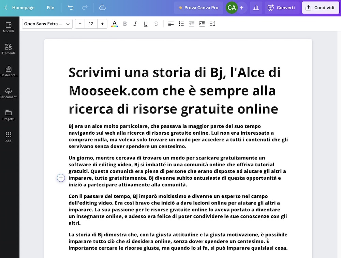Screen dimensions: 341x258
Task: Open the text color picker
Action: coord(114,24)
